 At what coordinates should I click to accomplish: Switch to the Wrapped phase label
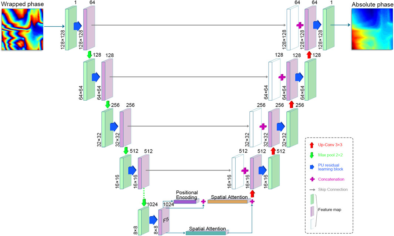tap(22, 4)
